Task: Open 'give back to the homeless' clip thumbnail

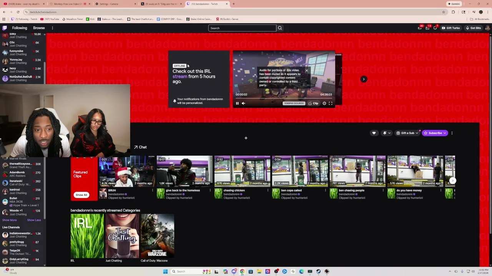Action: tap(184, 171)
